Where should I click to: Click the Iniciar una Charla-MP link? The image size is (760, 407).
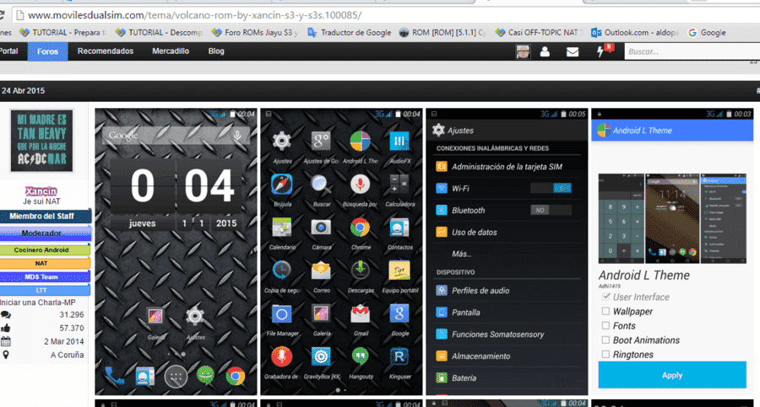38,303
